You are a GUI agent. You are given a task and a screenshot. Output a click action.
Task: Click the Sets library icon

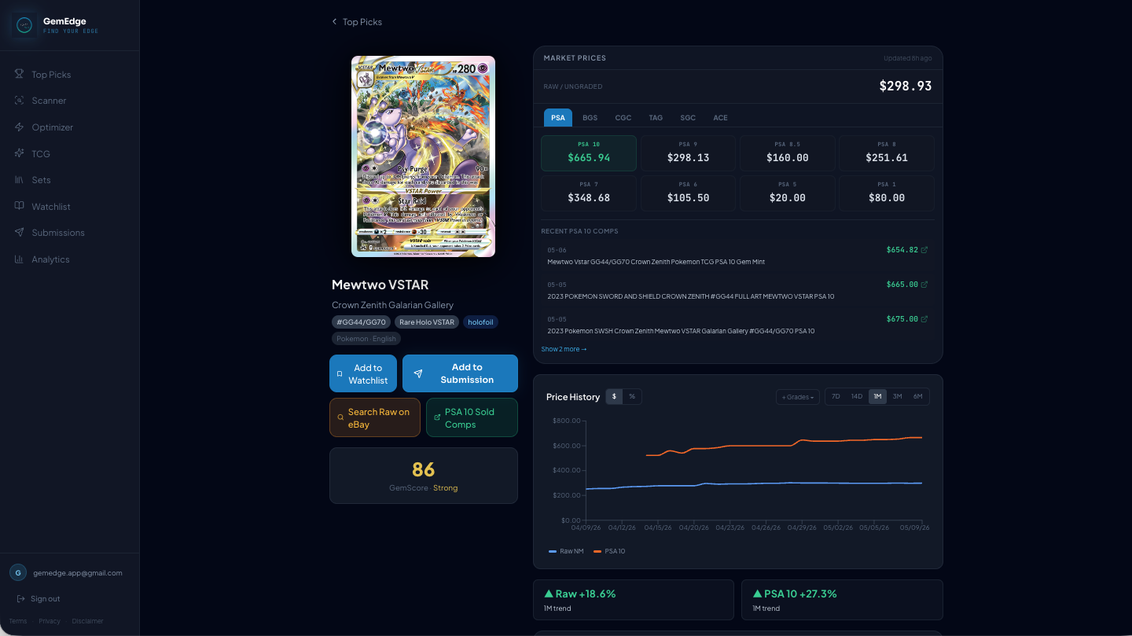pyautogui.click(x=19, y=179)
